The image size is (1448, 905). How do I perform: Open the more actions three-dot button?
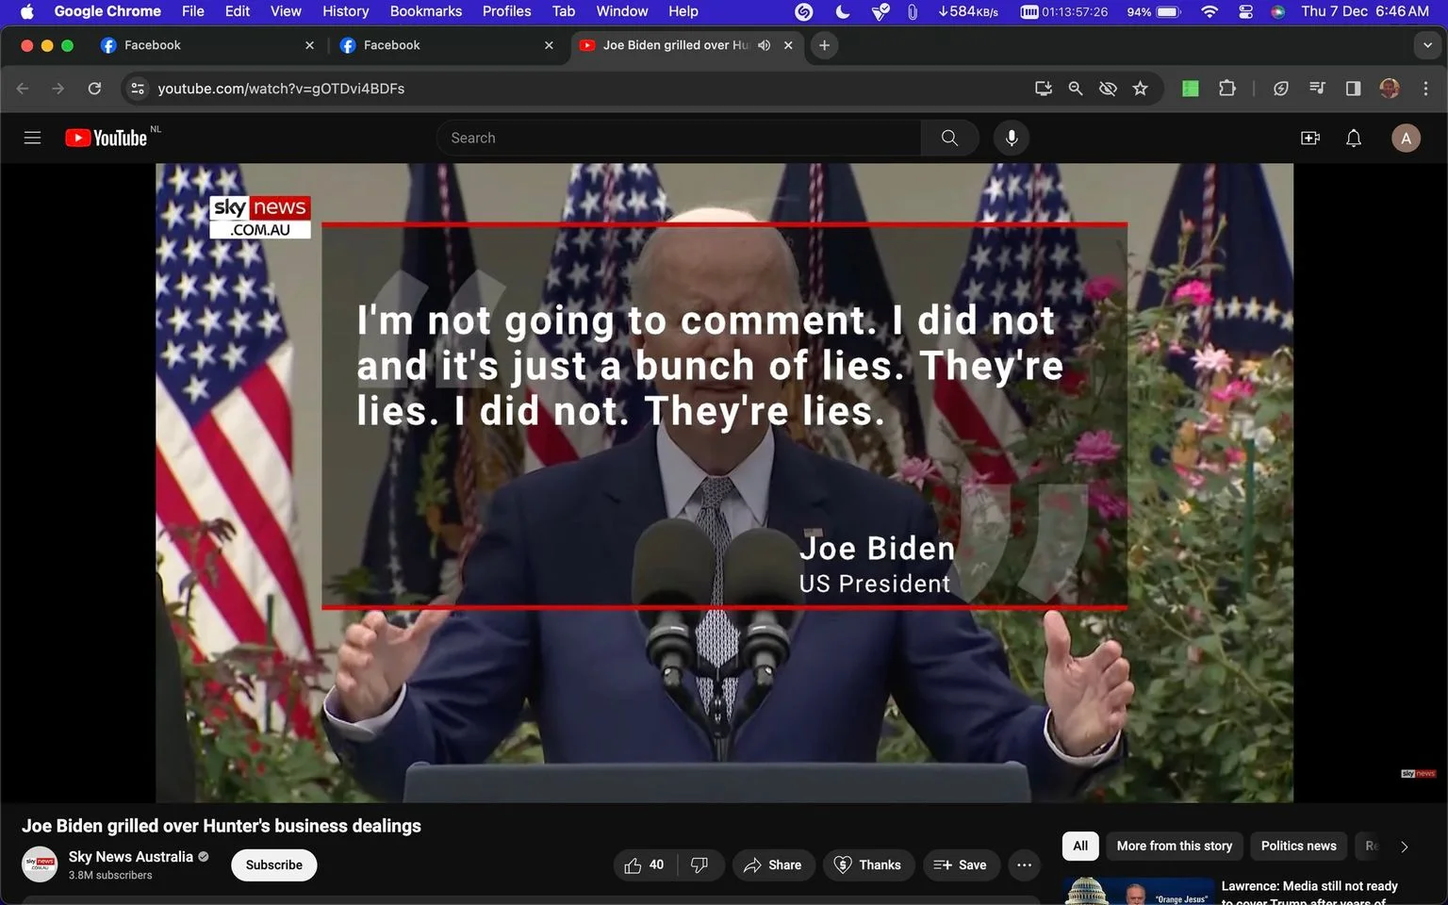1025,864
